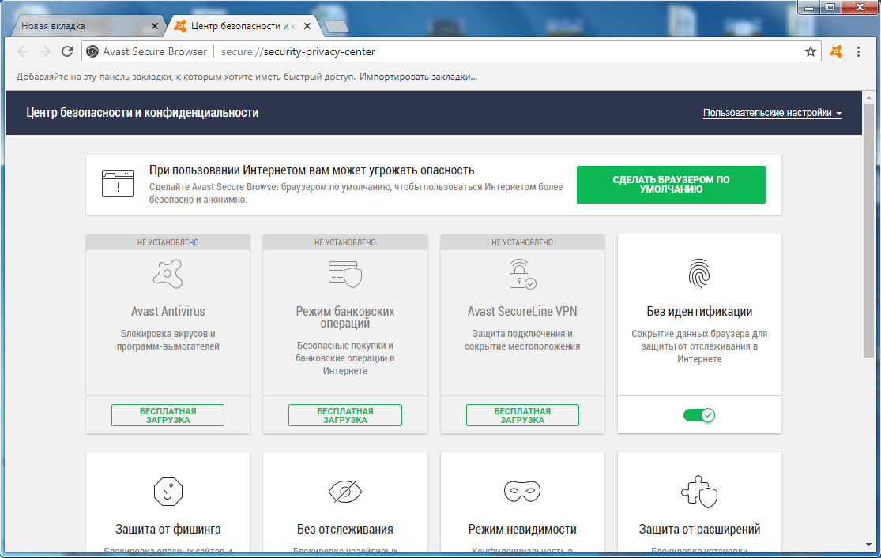
Task: Click the mask icon for Режим невидимости
Action: coord(522,492)
